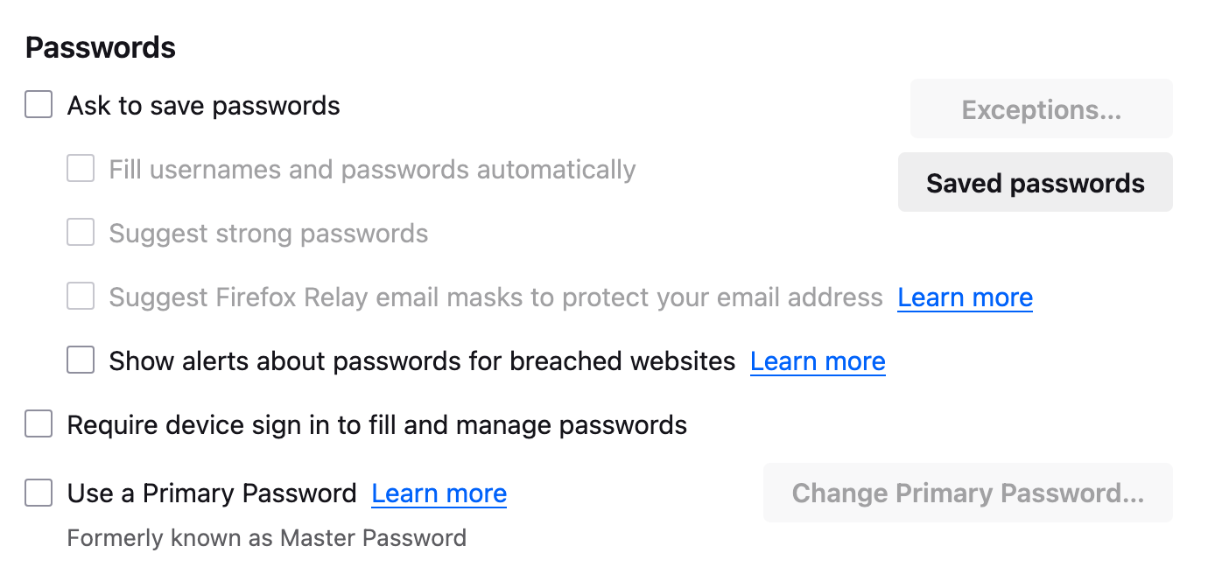Tick the 'Ask to save passwords' checkbox

click(39, 106)
